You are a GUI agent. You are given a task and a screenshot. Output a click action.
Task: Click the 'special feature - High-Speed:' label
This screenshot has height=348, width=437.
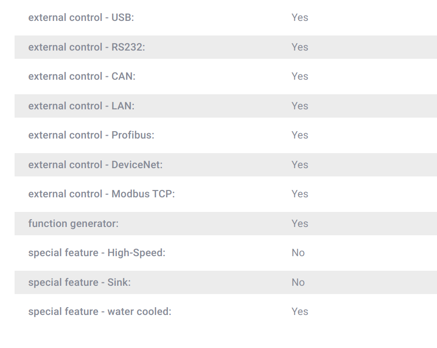pos(97,253)
